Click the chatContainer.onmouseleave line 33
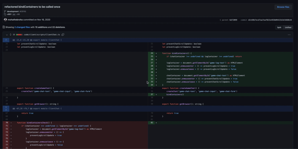The image size is (298, 149). (x=202, y=82)
